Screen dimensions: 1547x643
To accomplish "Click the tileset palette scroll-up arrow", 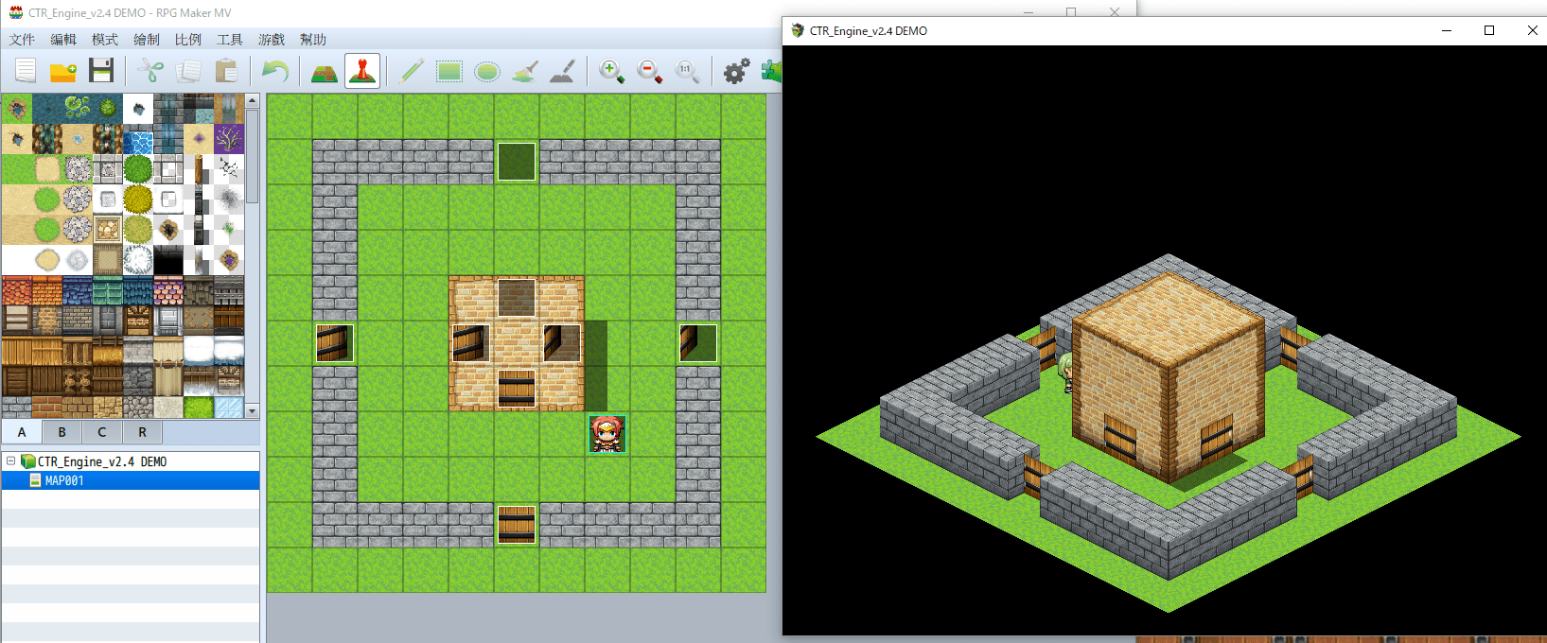I will point(252,100).
